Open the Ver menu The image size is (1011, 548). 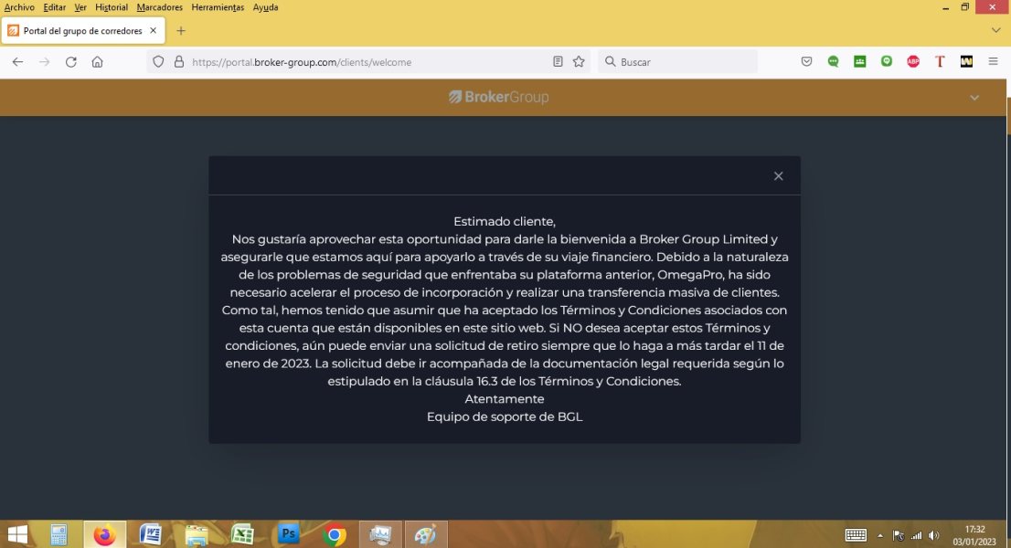(x=80, y=7)
